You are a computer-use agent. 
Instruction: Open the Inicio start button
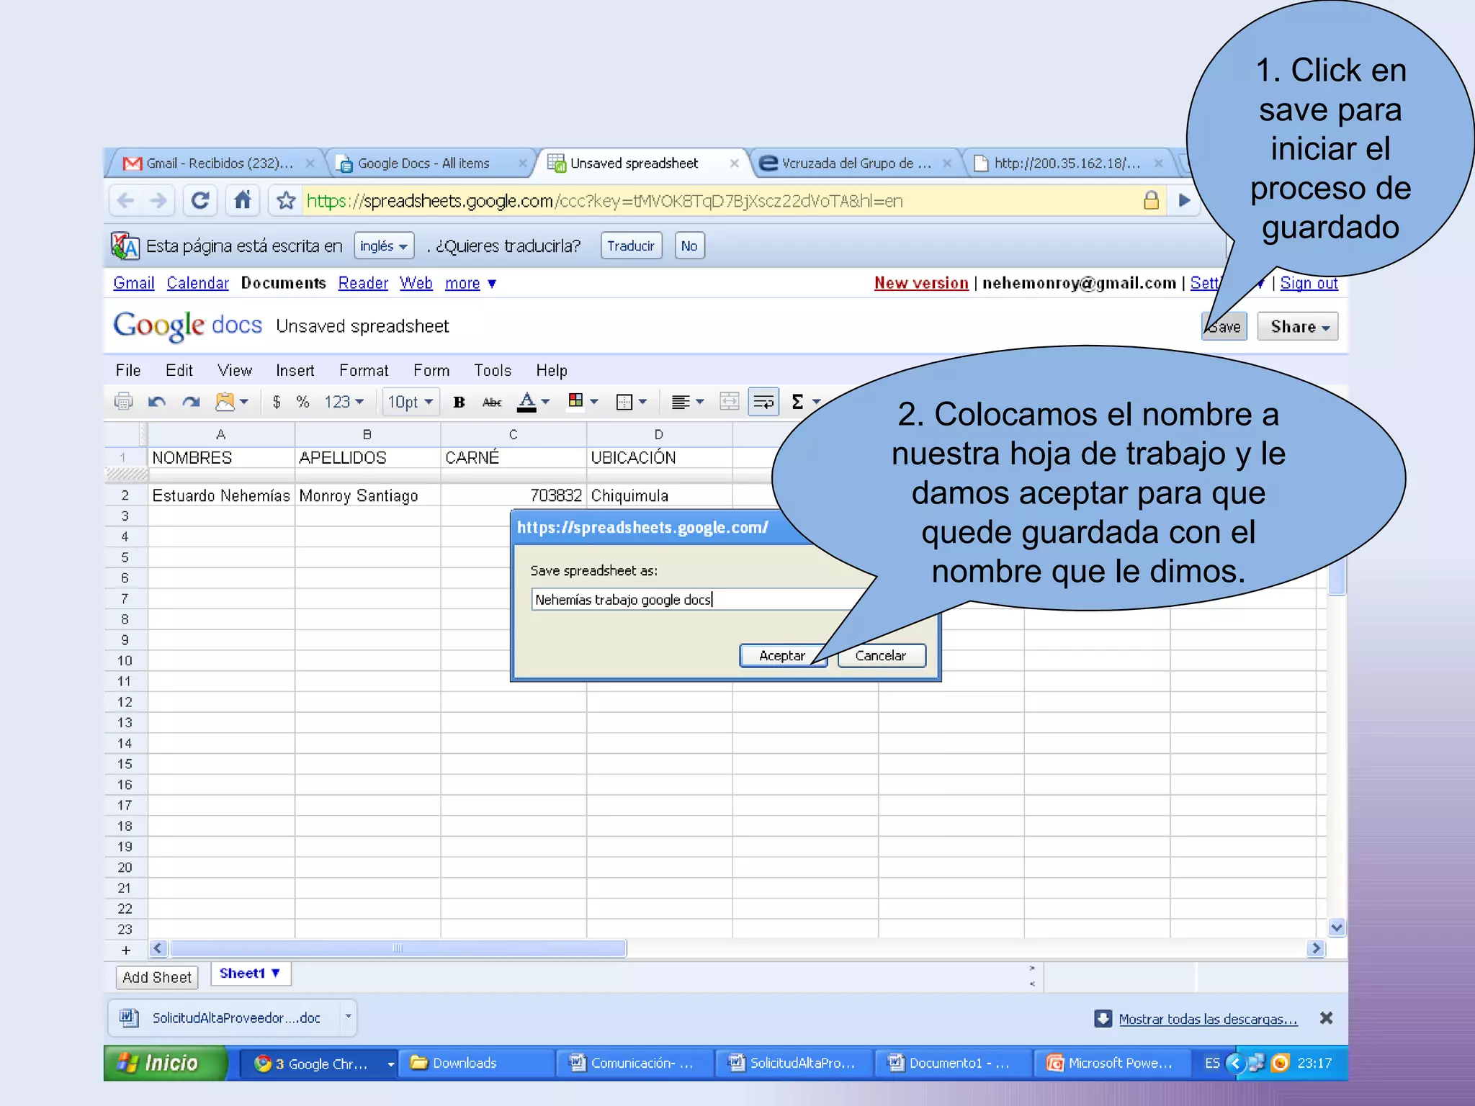point(166,1063)
